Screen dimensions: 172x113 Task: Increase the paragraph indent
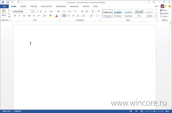pyautogui.click(x=87, y=12)
